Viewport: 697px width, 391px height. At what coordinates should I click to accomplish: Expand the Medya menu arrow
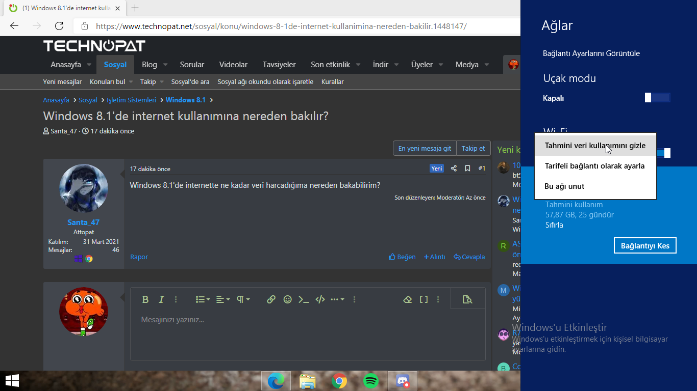(x=486, y=65)
